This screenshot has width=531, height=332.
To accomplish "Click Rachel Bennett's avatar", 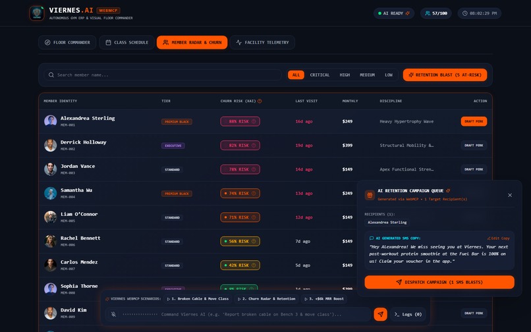I will (51, 241).
